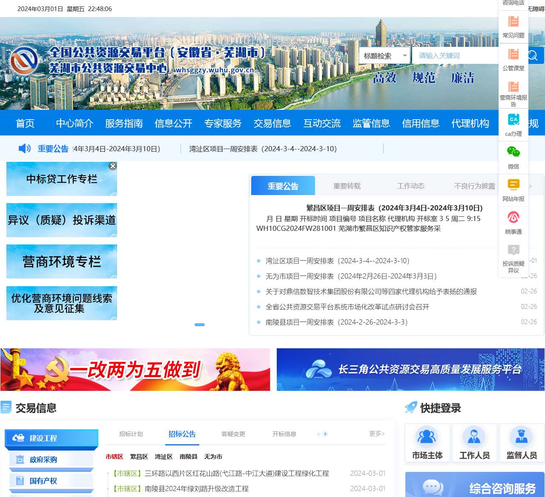Expand 更多 in the 交易信息 section
The image size is (545, 497).
coord(377,434)
